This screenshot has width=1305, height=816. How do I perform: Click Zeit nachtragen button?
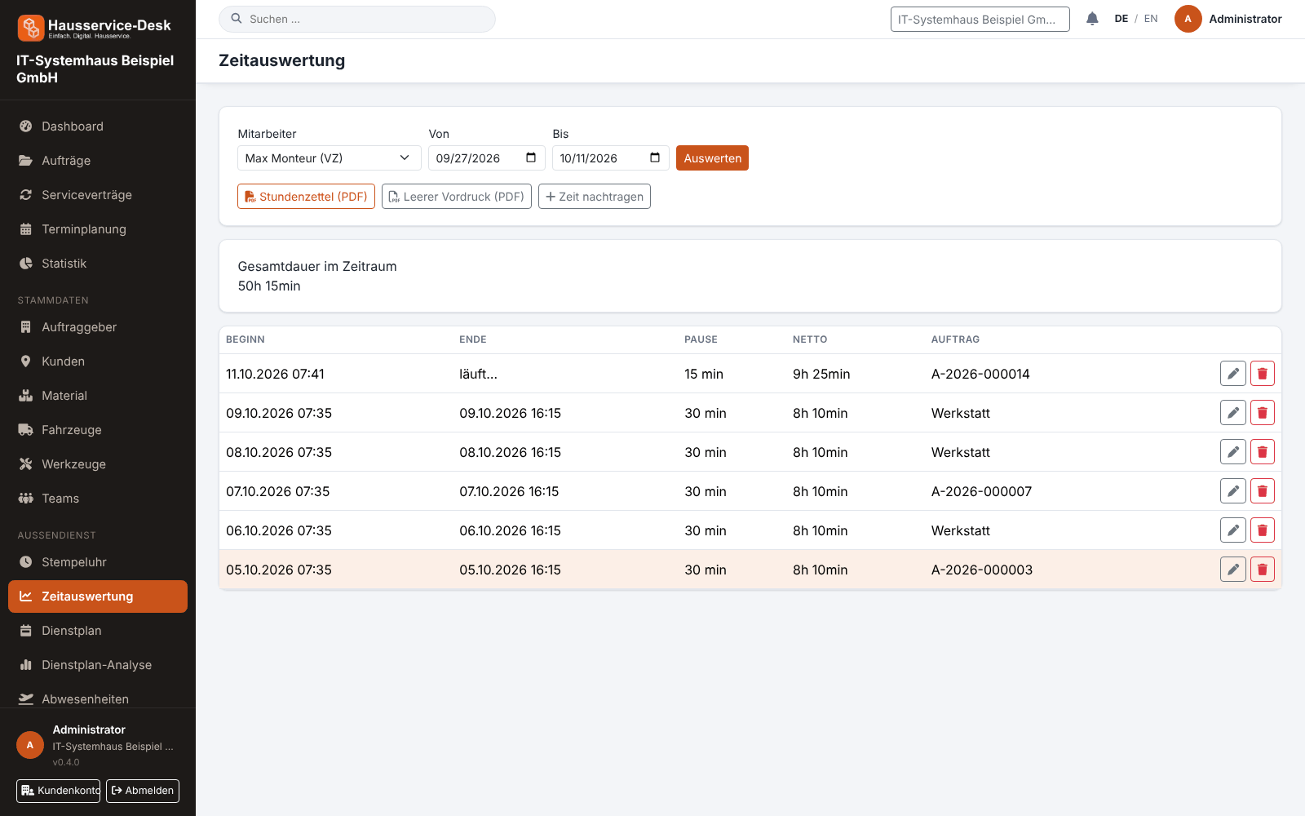[595, 197]
